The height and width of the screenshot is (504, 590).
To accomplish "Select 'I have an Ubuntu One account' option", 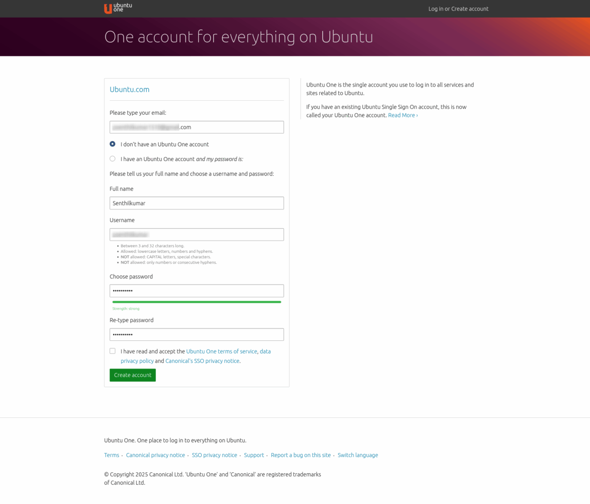I will (x=112, y=159).
